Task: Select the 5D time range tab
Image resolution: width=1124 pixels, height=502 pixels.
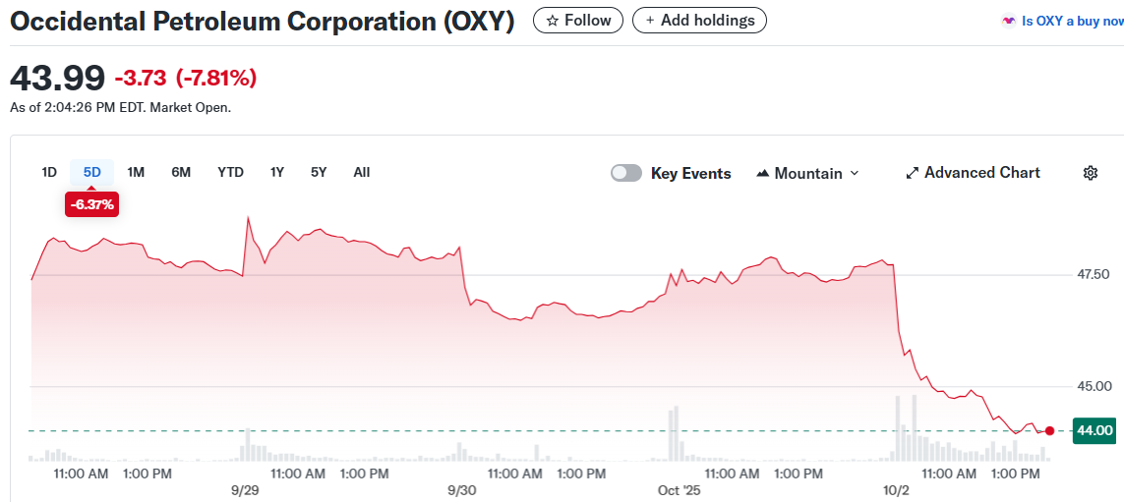Action: [92, 172]
